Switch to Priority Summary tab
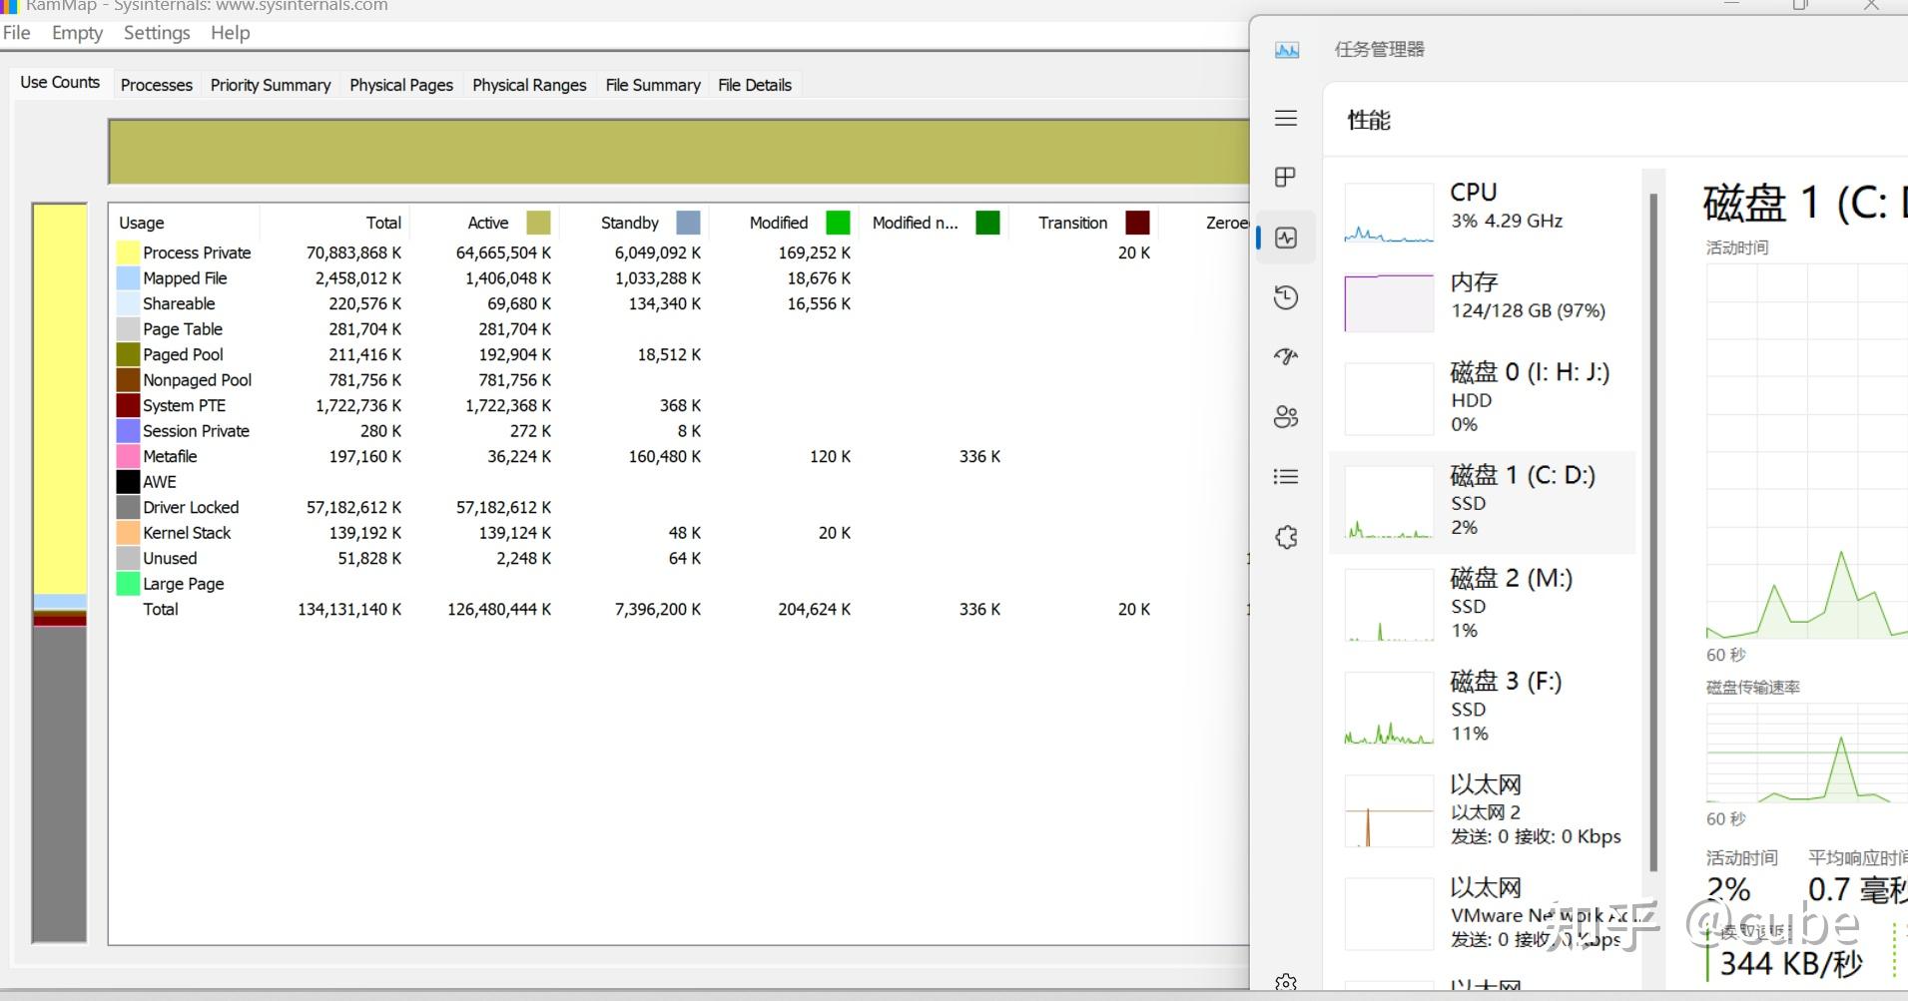The image size is (1908, 1001). (x=271, y=86)
